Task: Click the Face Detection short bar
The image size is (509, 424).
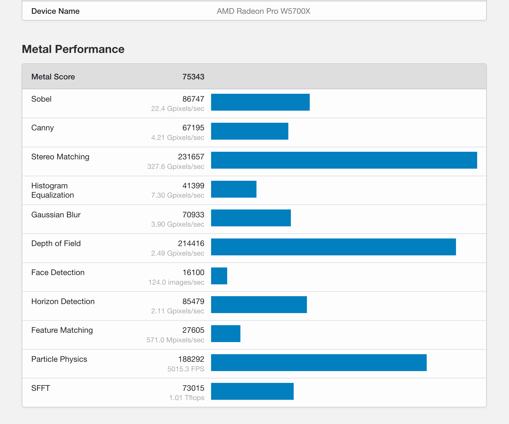Action: coord(219,276)
